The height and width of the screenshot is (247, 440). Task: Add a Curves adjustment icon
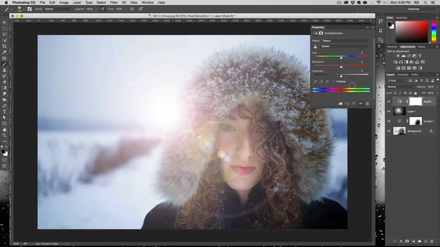click(x=409, y=56)
